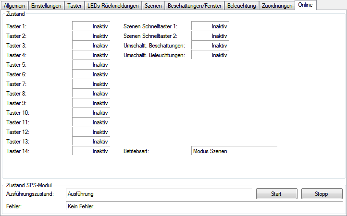
Task: Click Umschaltt. Beleuchtungen status field
Action: tap(210, 55)
